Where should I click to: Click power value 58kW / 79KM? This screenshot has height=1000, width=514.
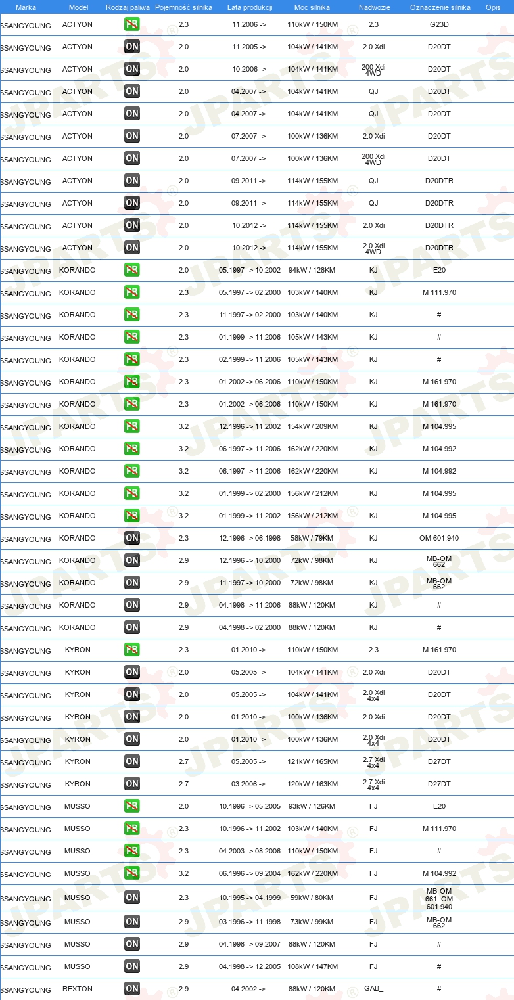[312, 538]
